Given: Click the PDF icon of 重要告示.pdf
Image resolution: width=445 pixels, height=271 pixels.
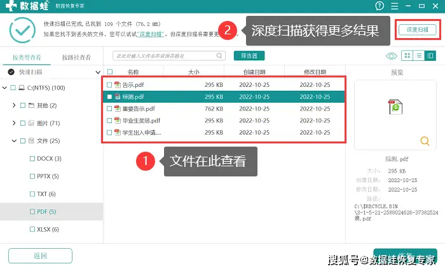Looking at the screenshot, I should pyautogui.click(x=118, y=109).
